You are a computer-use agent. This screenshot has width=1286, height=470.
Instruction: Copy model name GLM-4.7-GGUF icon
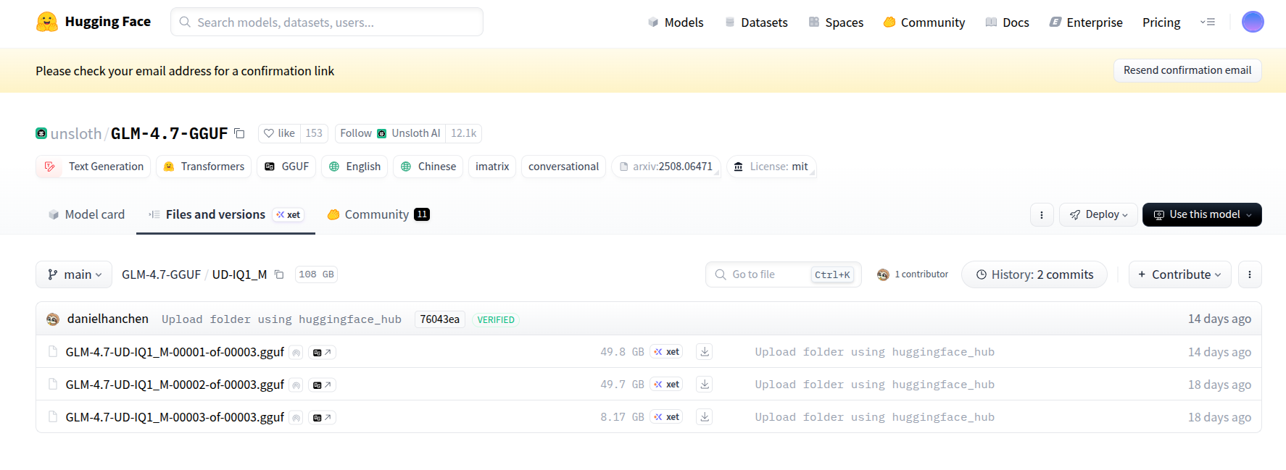(x=239, y=133)
